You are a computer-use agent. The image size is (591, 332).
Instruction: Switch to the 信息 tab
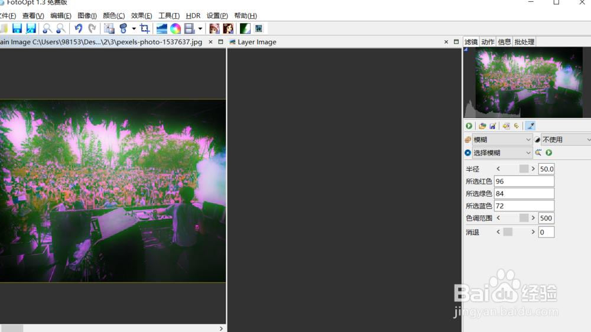point(504,42)
